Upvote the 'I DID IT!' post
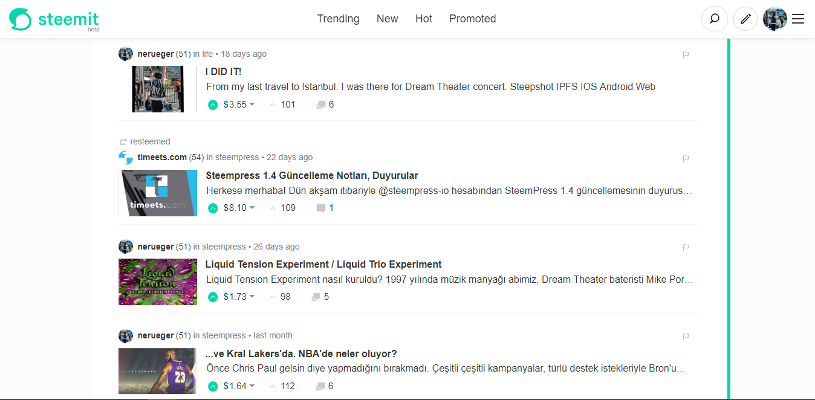The height and width of the screenshot is (400, 815). [x=213, y=105]
